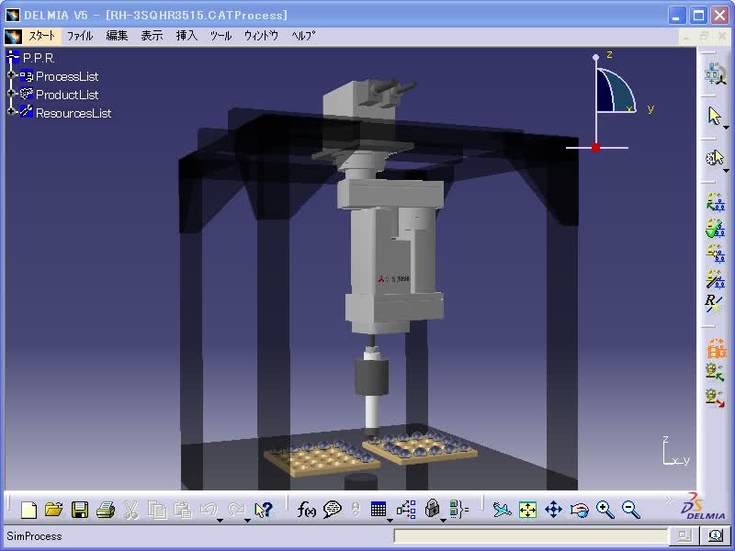Viewport: 735px width, 551px height.
Task: Open a file with folder icon
Action: 54,510
